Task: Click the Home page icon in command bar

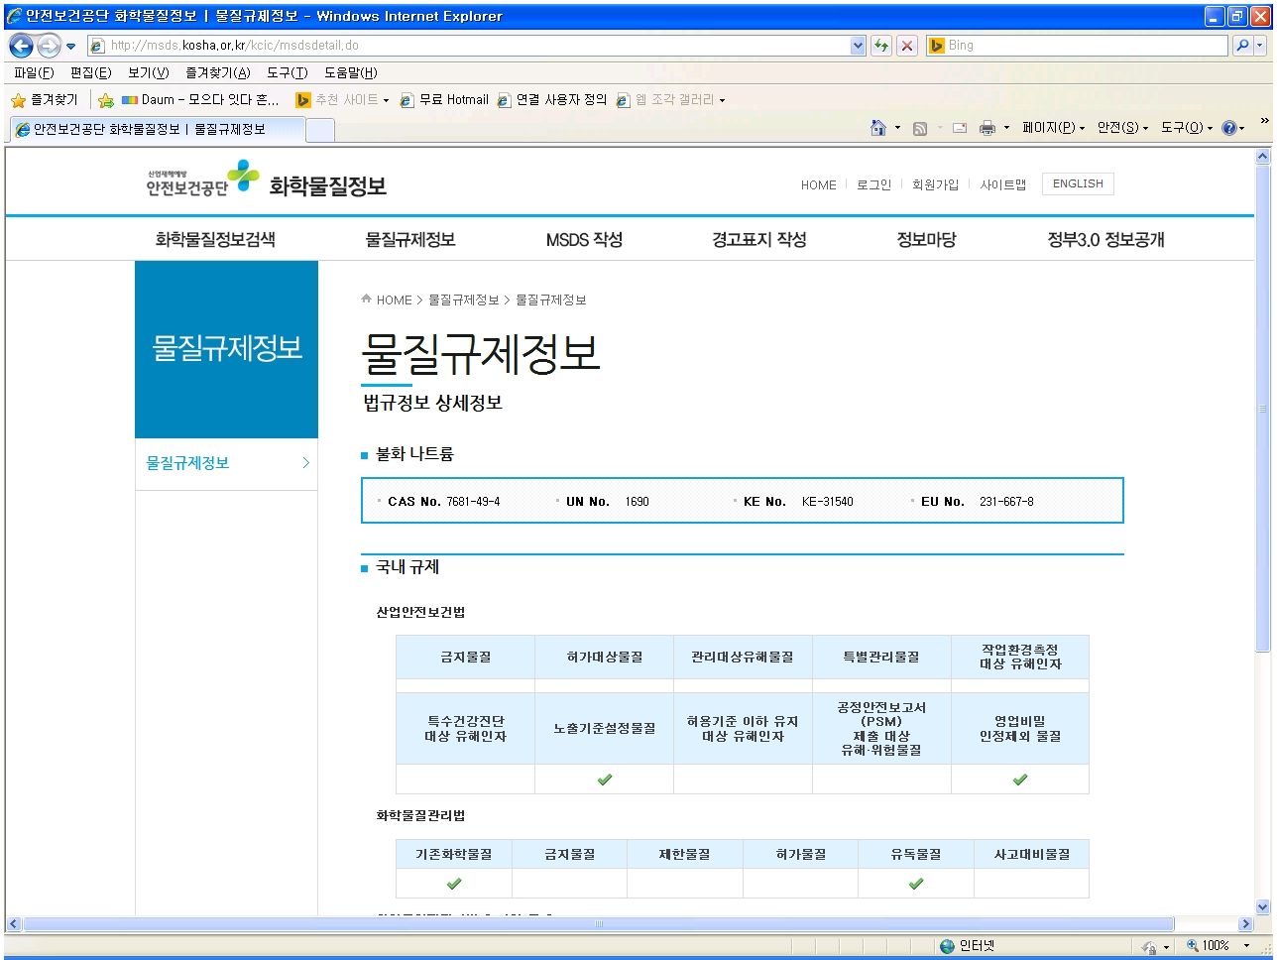Action: pos(877,128)
